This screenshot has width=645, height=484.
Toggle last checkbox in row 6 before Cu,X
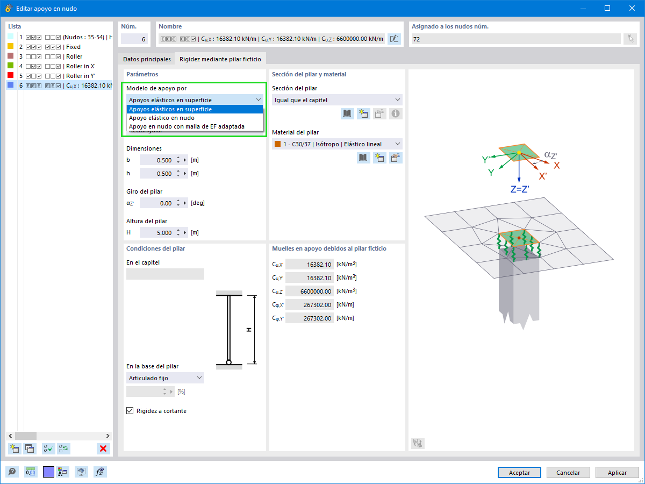pos(58,86)
